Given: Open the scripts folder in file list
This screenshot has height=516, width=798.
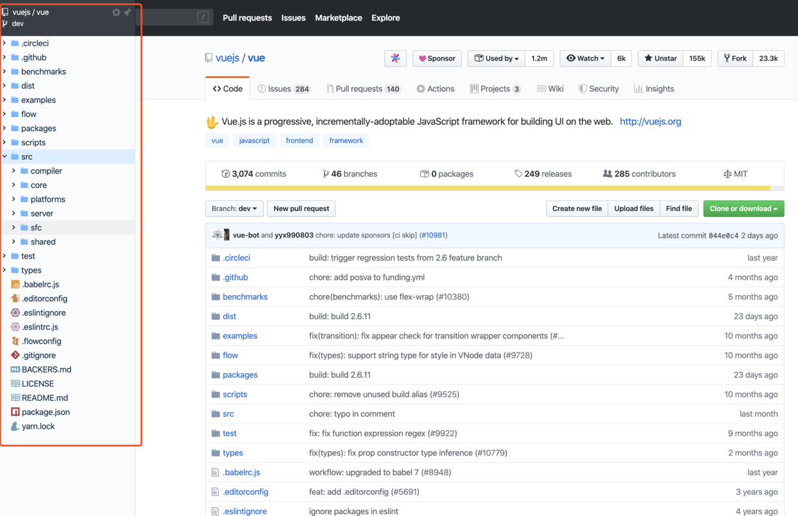Looking at the screenshot, I should pos(235,394).
